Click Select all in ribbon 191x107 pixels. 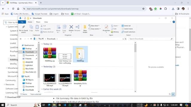point(126,26)
